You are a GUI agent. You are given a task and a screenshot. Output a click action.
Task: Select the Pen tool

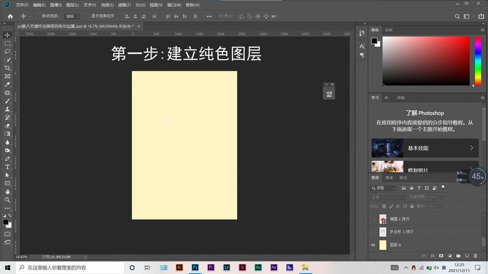tap(8, 159)
